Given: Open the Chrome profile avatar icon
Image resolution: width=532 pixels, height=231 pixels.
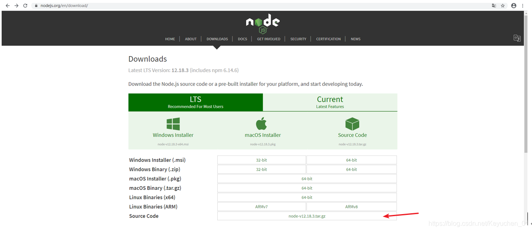Looking at the screenshot, I should 514,6.
